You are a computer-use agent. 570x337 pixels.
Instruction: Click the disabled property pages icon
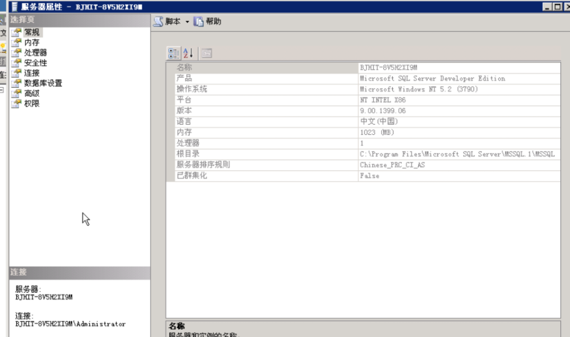pos(207,54)
